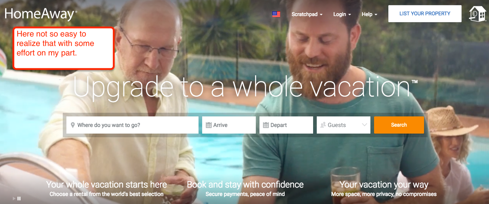Select the US flag country icon
This screenshot has height=204, width=489.
(x=276, y=14)
